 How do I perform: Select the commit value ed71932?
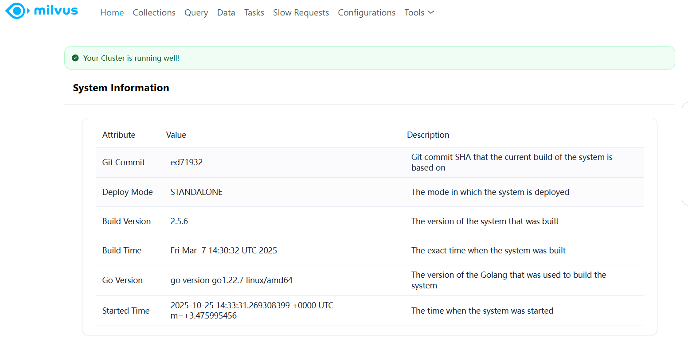[x=187, y=162]
